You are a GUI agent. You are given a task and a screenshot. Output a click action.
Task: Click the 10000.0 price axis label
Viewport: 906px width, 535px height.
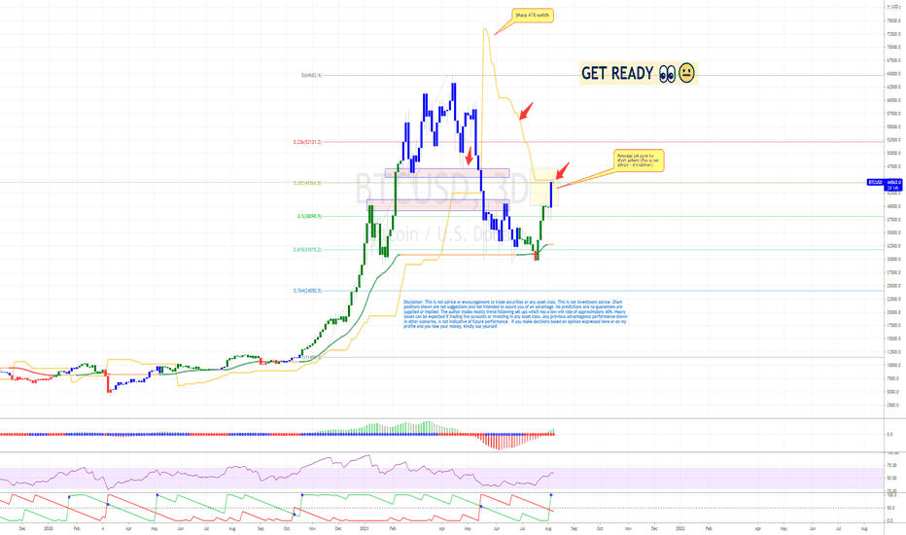[893, 365]
